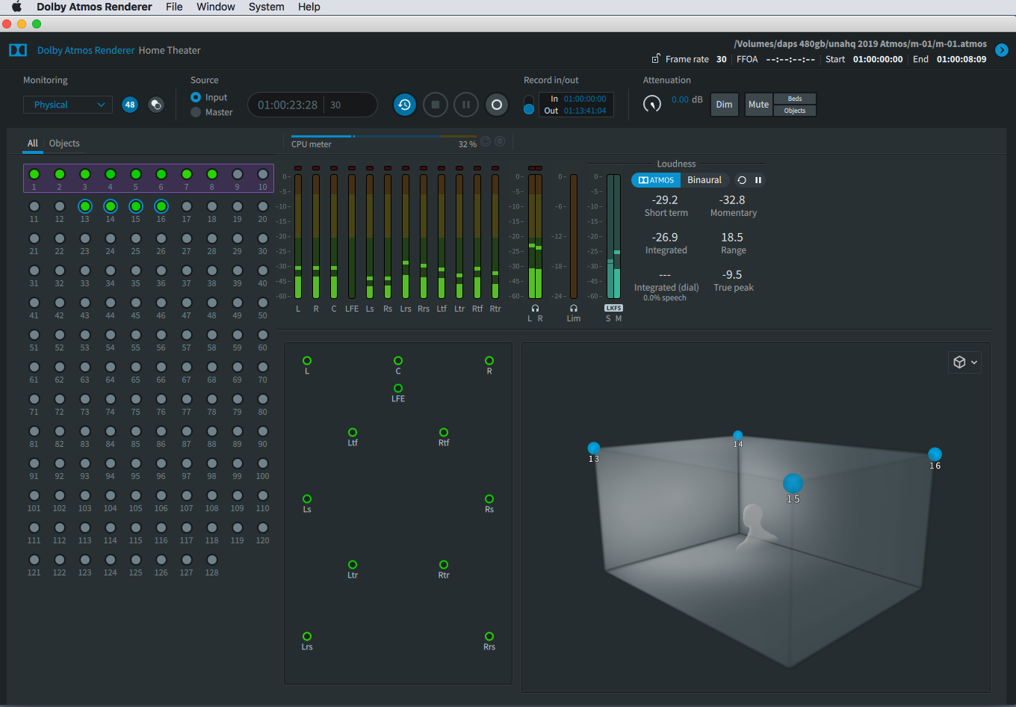This screenshot has height=707, width=1016.
Task: Click the Lim limiter meter bar
Action: pos(574,236)
